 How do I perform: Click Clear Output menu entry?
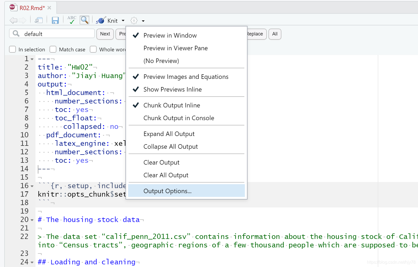point(186,162)
